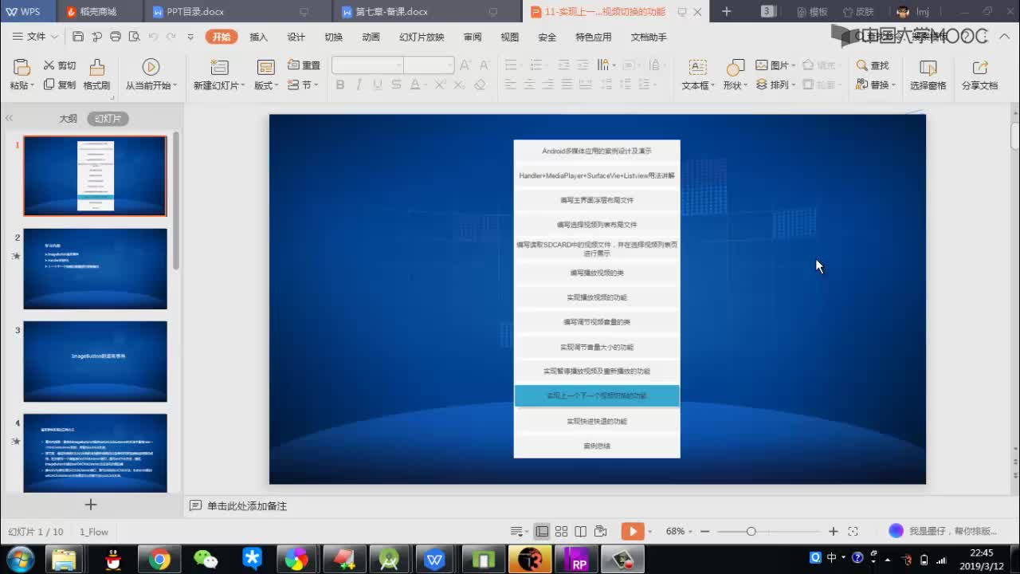1020x574 pixels.
Task: Click the Reset (重置) button
Action: click(x=304, y=65)
